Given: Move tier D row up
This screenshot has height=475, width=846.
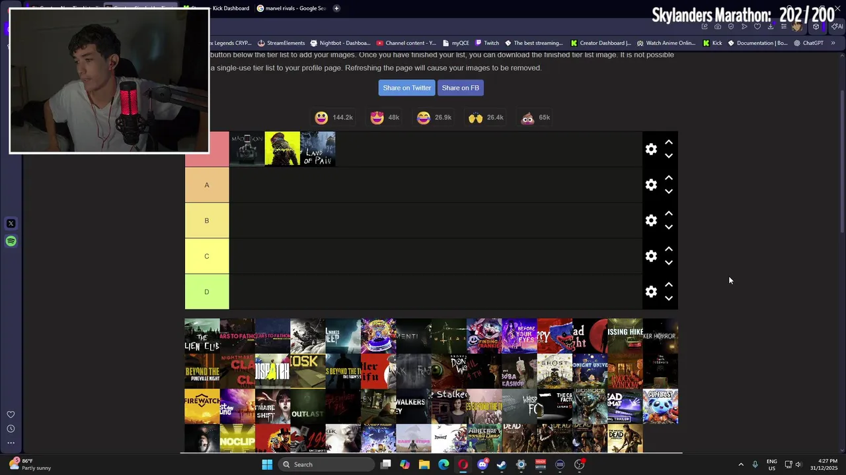Looking at the screenshot, I should click(x=669, y=284).
